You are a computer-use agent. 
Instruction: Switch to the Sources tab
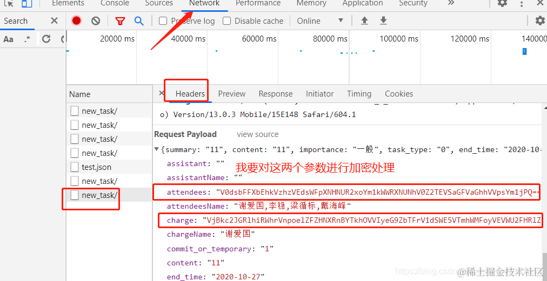click(x=159, y=3)
